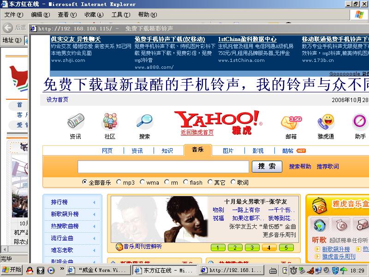Viewport: 369px width, 277px height.
Task: Click the help question mark tray icon
Action: (285, 271)
